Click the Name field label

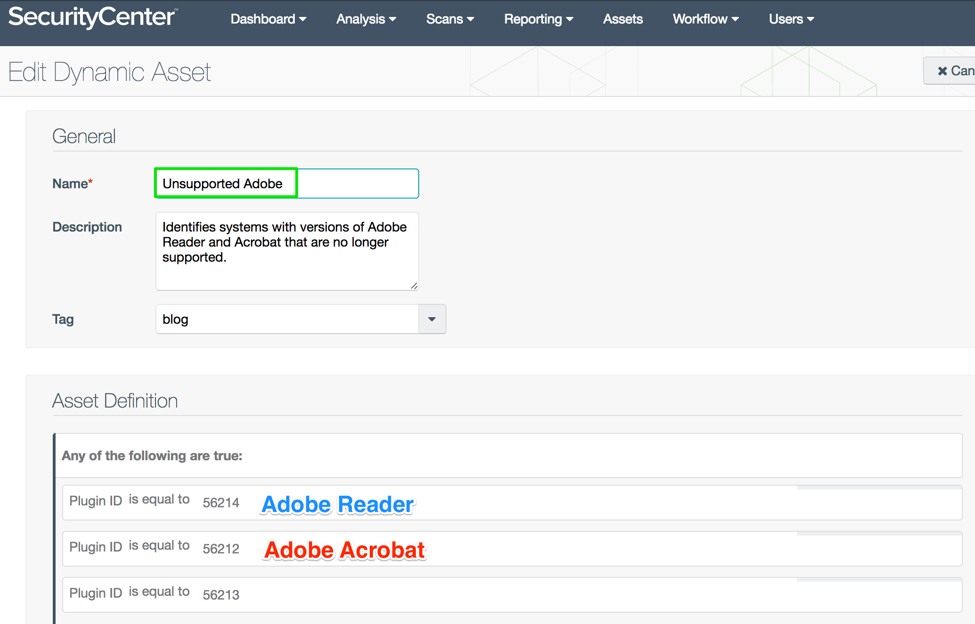coord(73,184)
